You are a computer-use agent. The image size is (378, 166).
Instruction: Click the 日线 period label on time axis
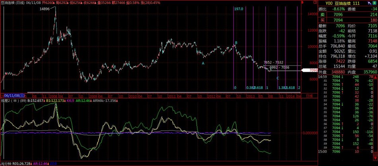coord(309,96)
